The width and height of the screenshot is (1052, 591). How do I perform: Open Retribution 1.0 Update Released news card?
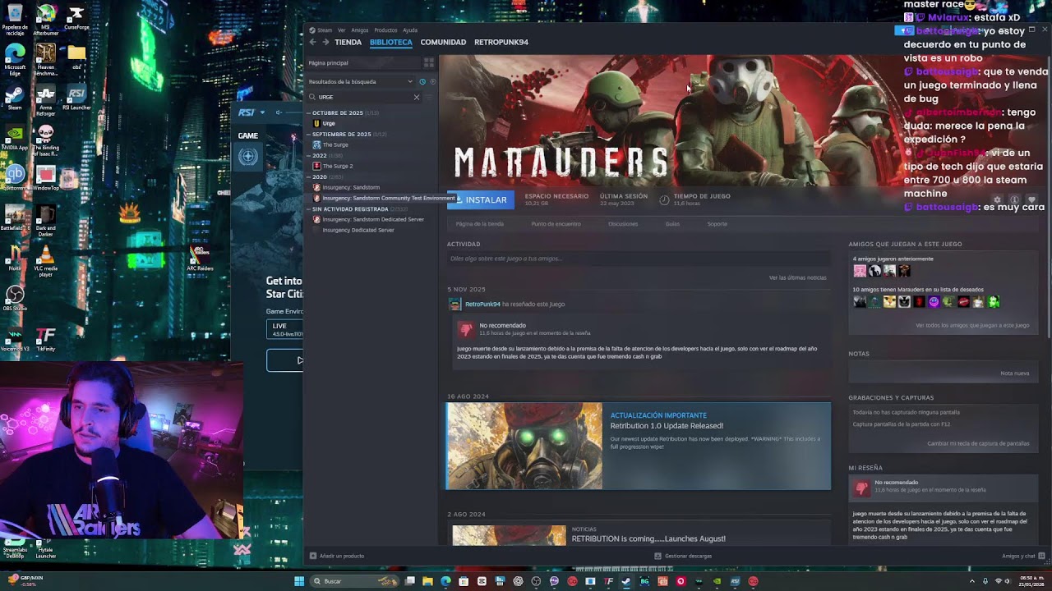click(639, 446)
